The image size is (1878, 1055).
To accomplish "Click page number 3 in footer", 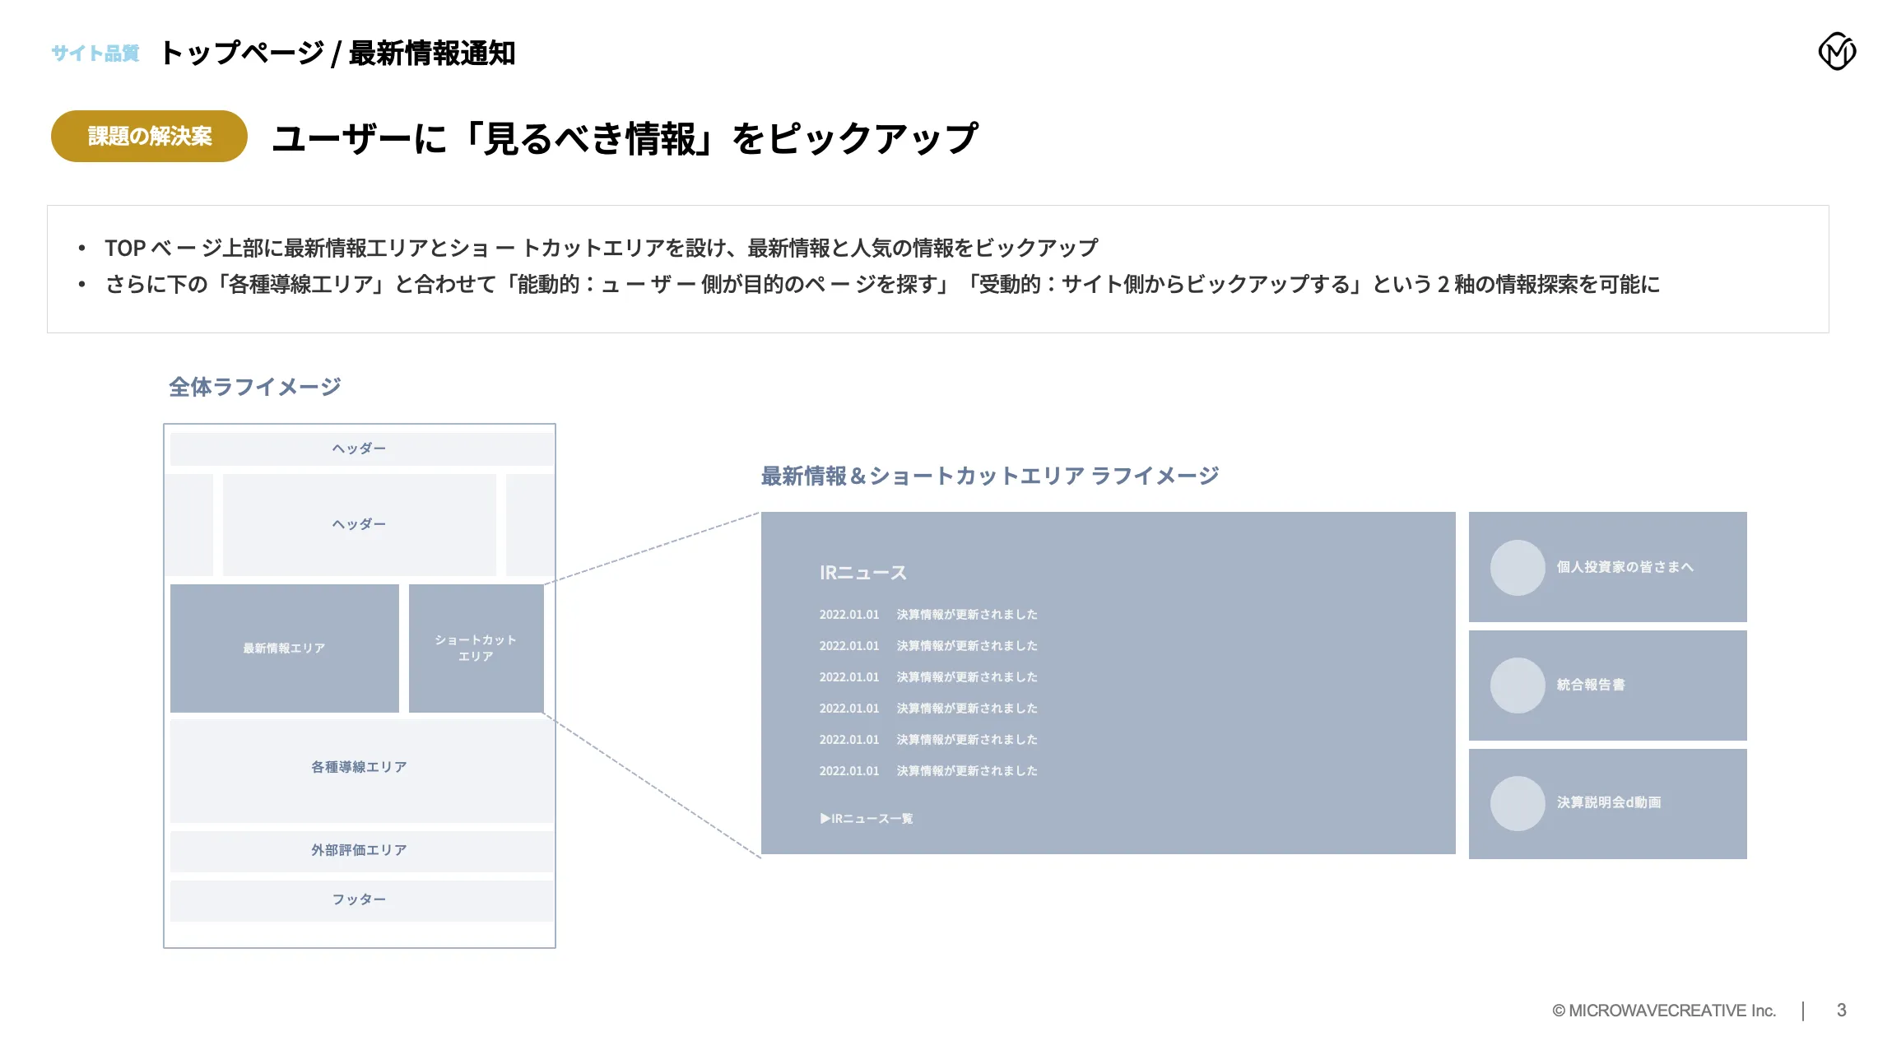I will pyautogui.click(x=1841, y=1011).
